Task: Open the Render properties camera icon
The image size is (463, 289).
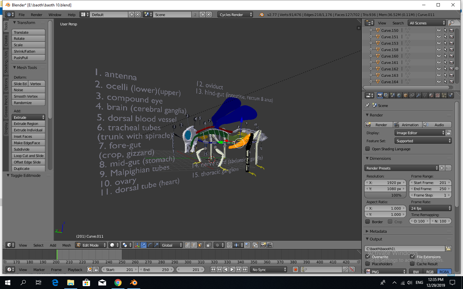Action: [380, 95]
